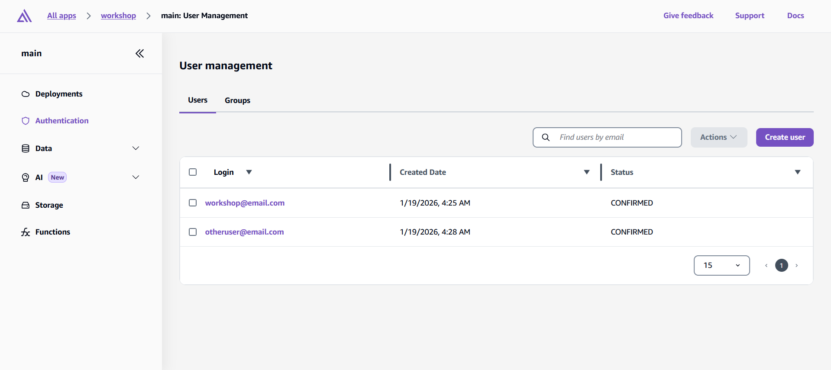Click the New badge next to AI

[x=57, y=177]
